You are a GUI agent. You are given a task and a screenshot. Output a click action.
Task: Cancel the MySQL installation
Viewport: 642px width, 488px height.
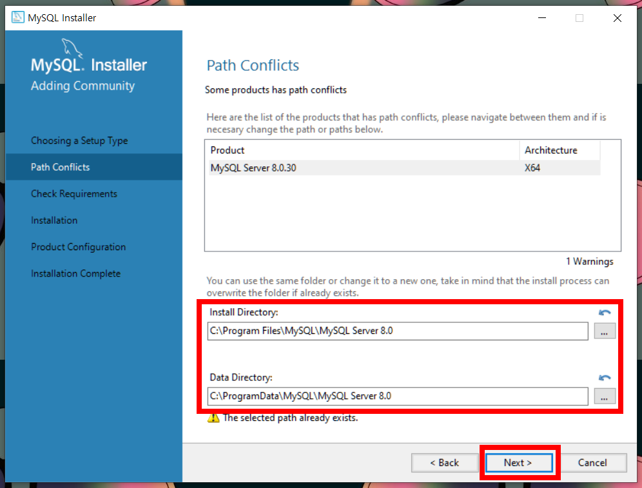click(592, 463)
